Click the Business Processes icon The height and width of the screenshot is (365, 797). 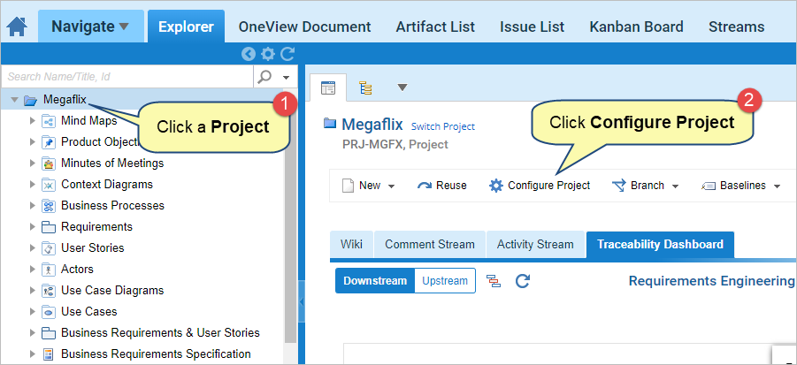pos(49,206)
